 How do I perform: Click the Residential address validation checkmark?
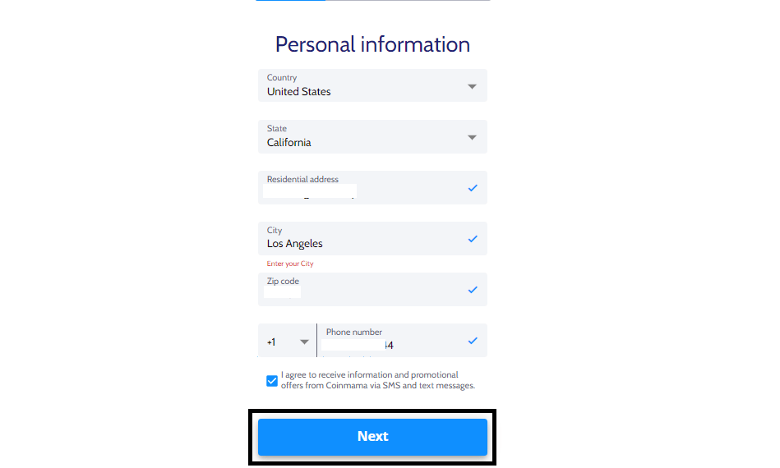tap(473, 188)
